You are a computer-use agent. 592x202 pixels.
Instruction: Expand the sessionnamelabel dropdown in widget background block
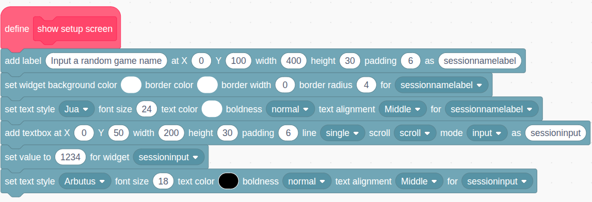(441, 85)
